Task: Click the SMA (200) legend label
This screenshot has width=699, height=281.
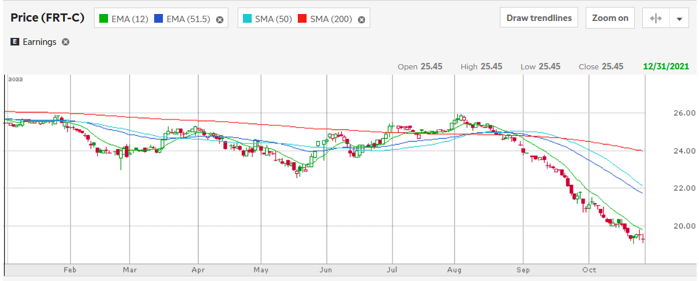Action: tap(331, 19)
